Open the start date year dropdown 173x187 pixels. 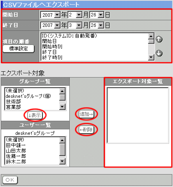click(50, 15)
